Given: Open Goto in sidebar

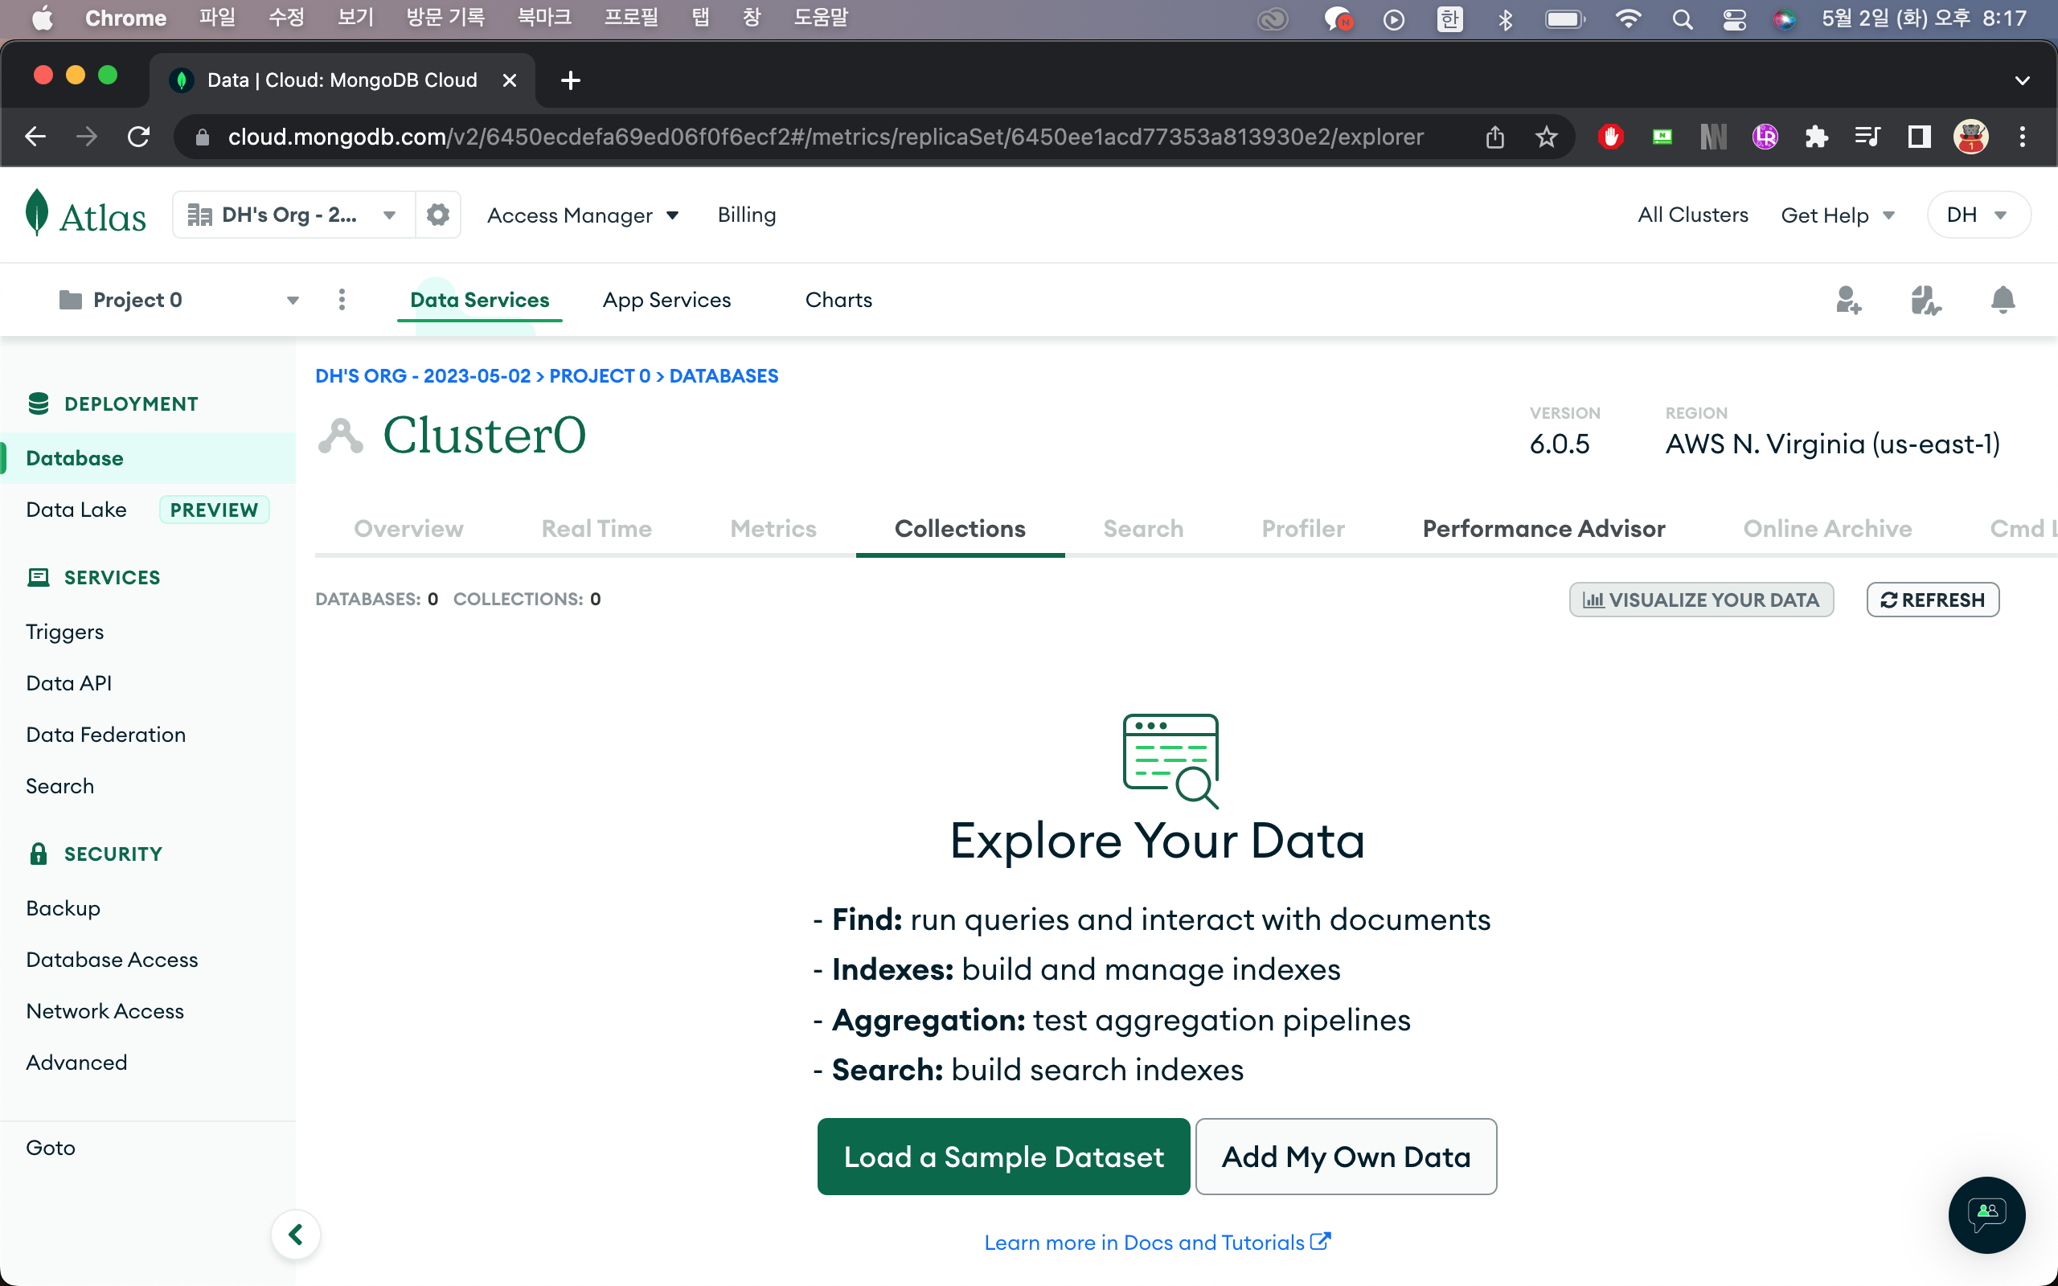Looking at the screenshot, I should click(x=50, y=1148).
